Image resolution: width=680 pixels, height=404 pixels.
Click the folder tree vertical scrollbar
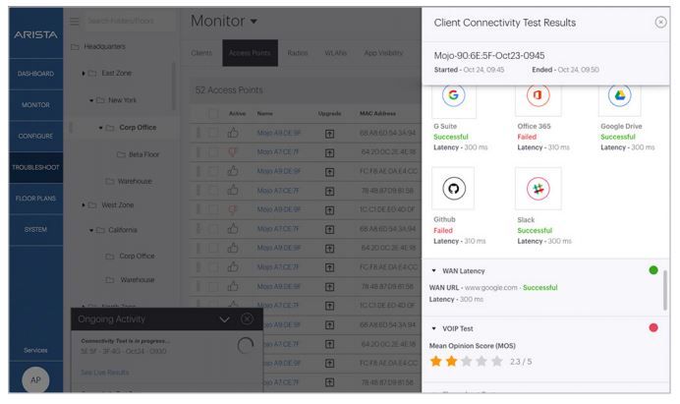click(174, 86)
